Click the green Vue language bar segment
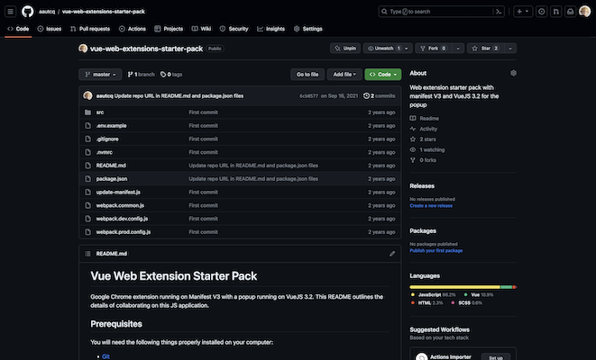The height and width of the screenshot is (360, 596). [507, 287]
